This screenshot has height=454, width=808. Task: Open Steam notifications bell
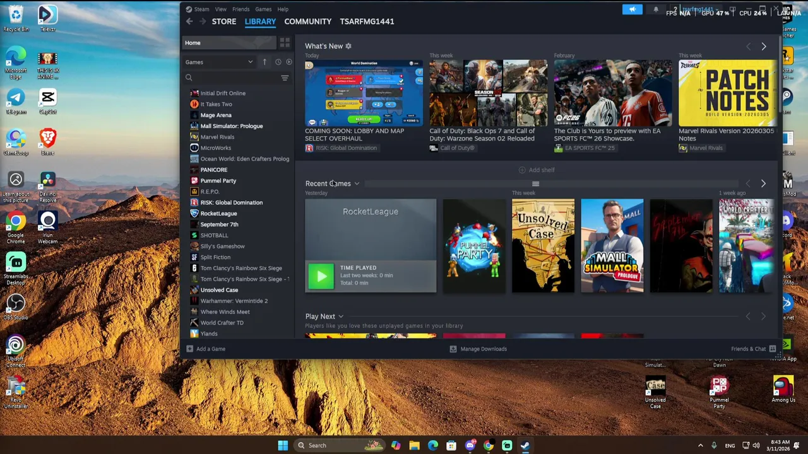(656, 9)
